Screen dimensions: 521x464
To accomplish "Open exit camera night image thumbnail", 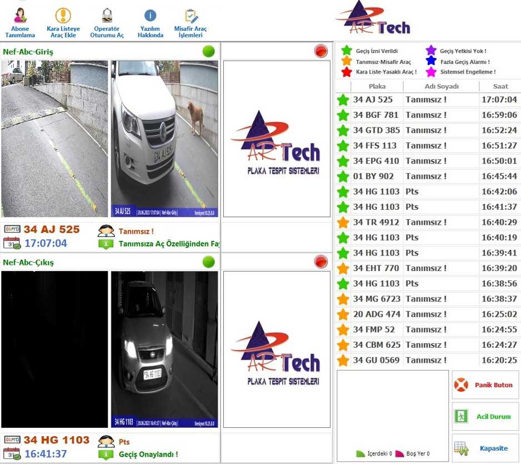I will pyautogui.click(x=164, y=349).
